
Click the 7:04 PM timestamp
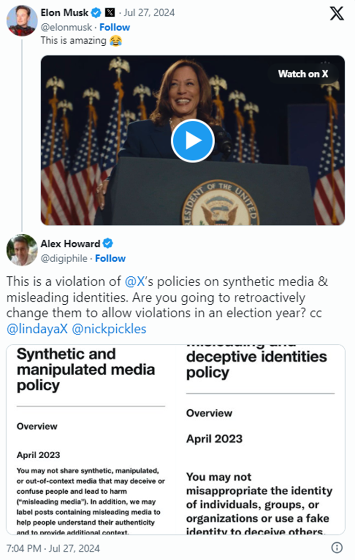coord(53,547)
